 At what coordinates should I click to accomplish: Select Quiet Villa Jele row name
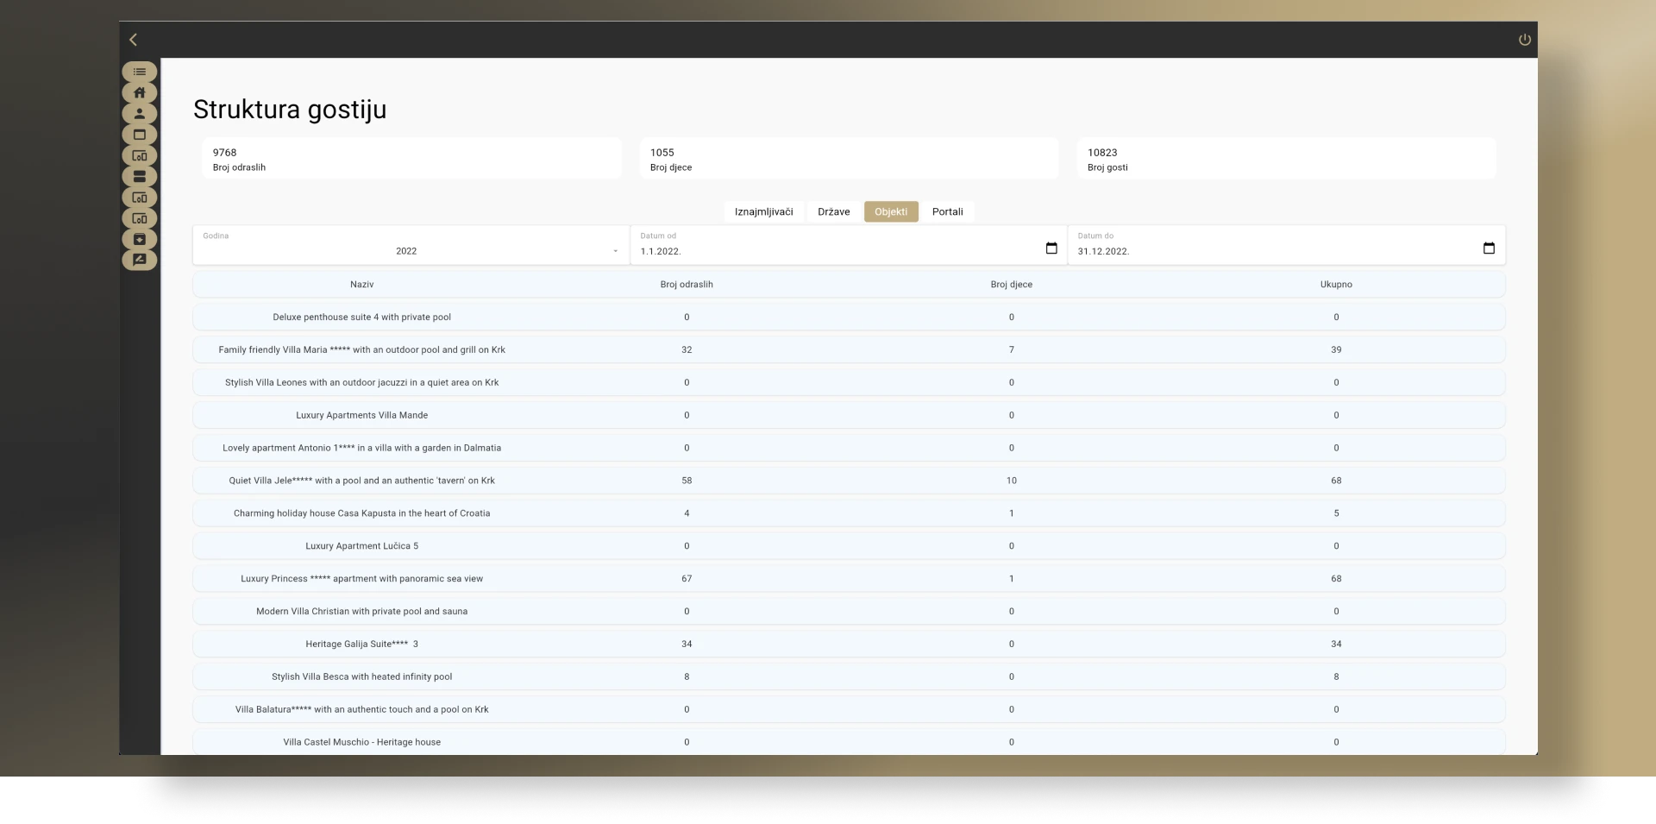pyautogui.click(x=362, y=481)
